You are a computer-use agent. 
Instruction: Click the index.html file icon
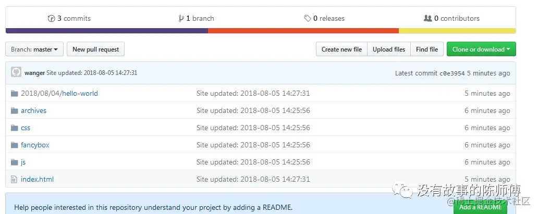(14, 179)
